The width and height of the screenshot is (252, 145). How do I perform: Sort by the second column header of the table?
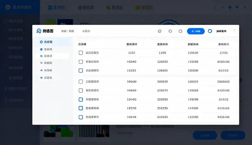click(132, 44)
